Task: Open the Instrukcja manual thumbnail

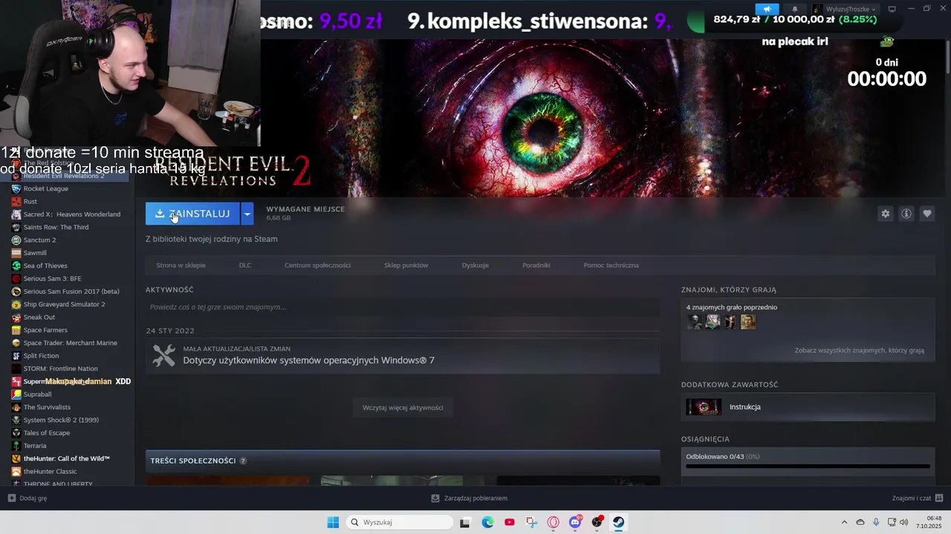Action: coord(704,406)
